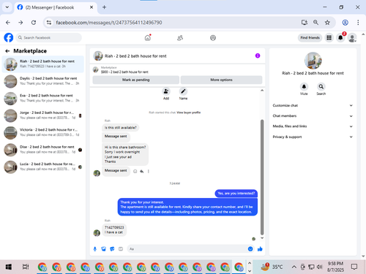The width and height of the screenshot is (366, 274).
Task: Send a thumbs up like
Action: coord(260,249)
